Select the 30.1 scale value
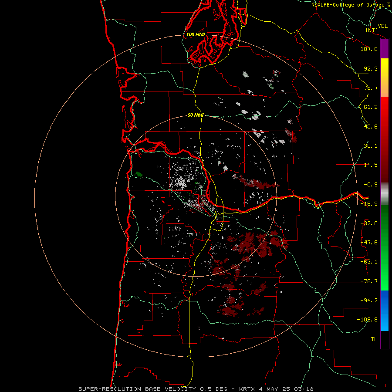Viewport: 392px width, 392px height. click(x=371, y=146)
